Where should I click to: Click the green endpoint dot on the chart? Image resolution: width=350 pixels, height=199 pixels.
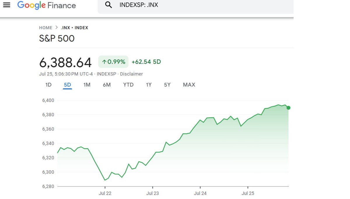click(x=288, y=108)
